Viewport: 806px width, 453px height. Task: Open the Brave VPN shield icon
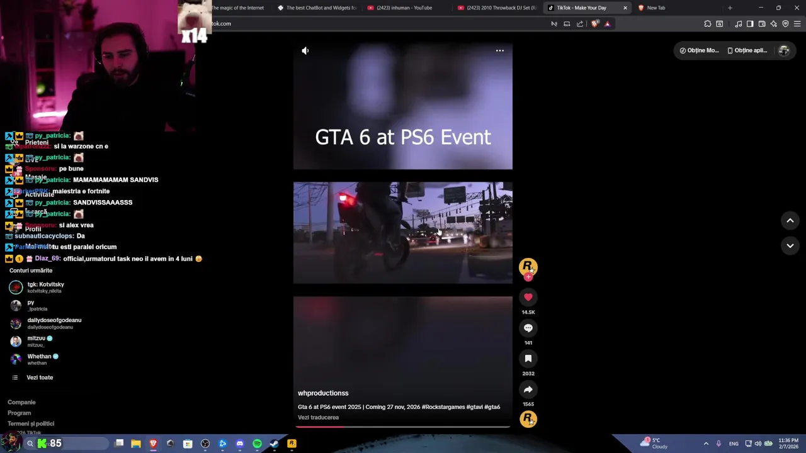[785, 24]
